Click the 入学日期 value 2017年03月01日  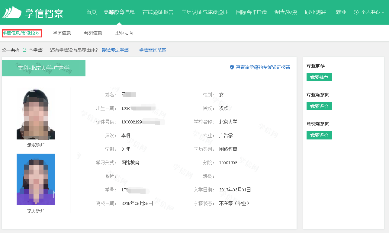click(235, 190)
